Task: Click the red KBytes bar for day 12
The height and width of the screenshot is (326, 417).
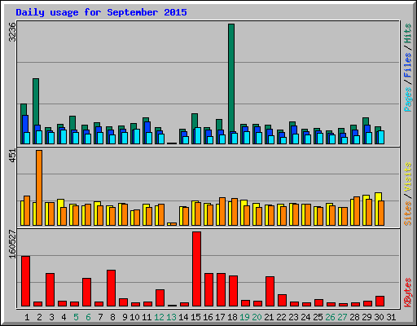Action: pos(160,297)
